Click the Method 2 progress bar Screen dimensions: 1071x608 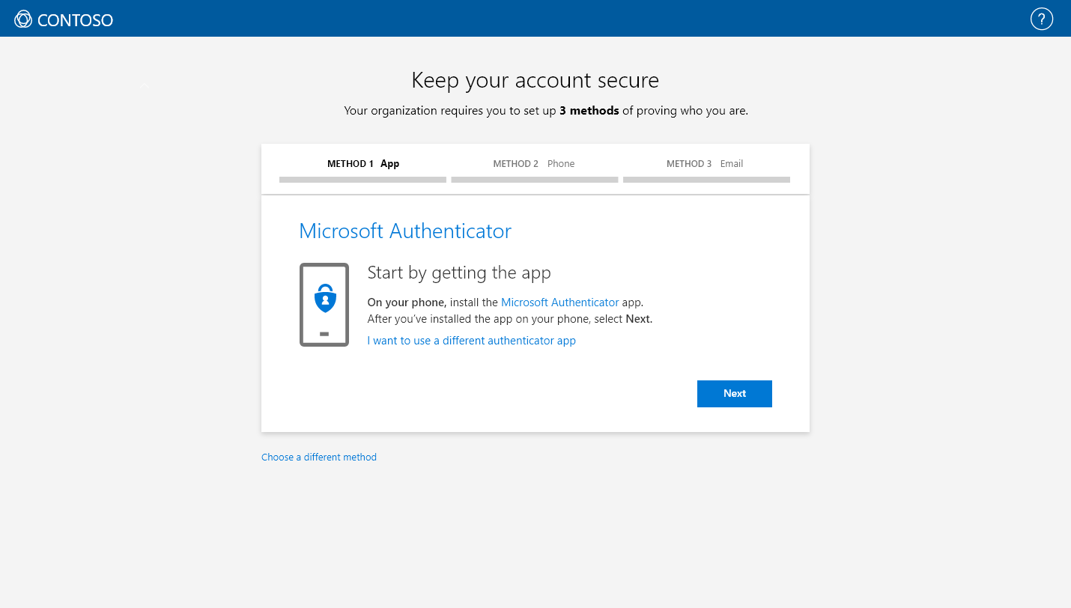(535, 180)
